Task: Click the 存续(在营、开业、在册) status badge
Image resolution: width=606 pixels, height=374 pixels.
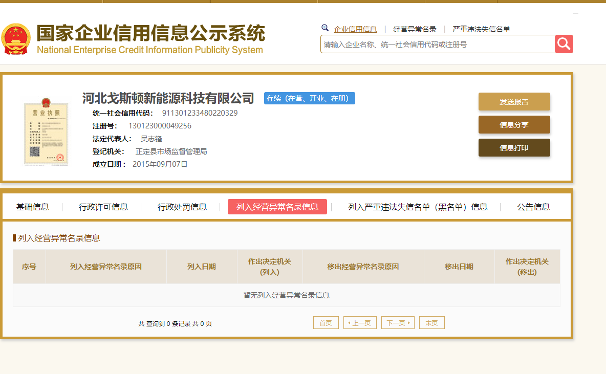Action: [310, 98]
